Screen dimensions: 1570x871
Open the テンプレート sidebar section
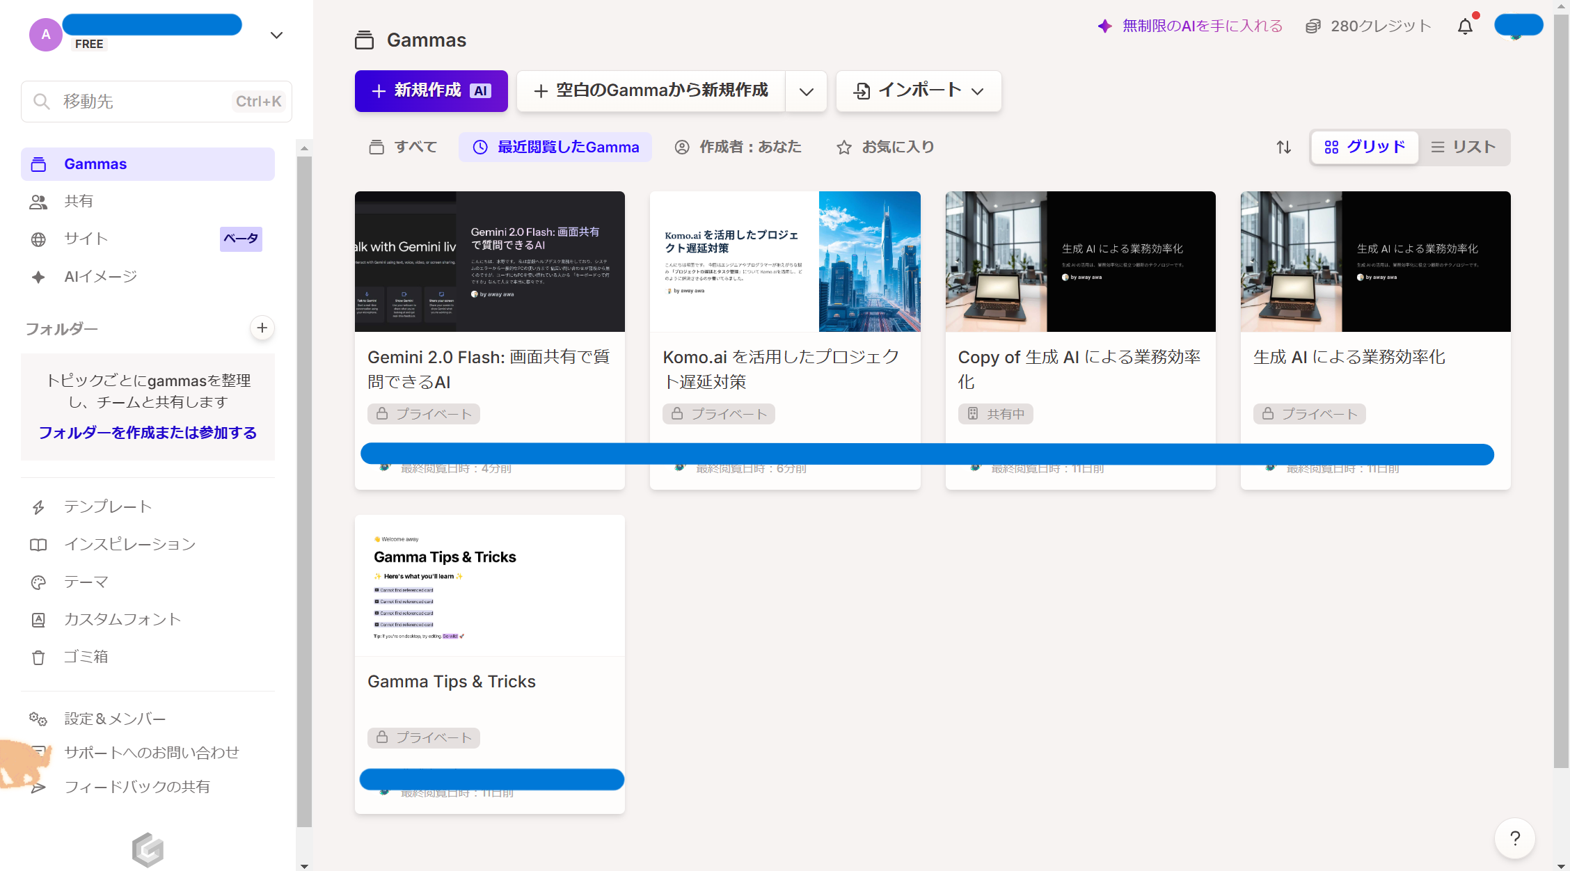pyautogui.click(x=108, y=506)
